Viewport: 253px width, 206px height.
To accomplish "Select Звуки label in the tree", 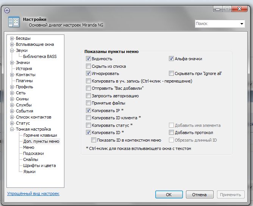I will [22, 50].
